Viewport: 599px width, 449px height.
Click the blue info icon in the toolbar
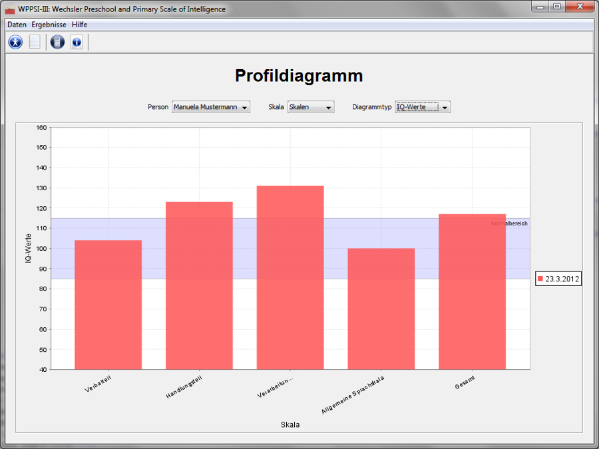(x=77, y=42)
